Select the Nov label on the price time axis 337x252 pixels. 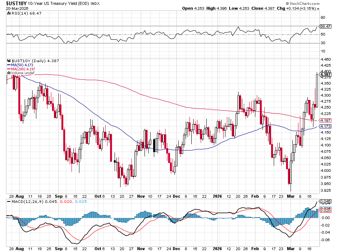141,196
